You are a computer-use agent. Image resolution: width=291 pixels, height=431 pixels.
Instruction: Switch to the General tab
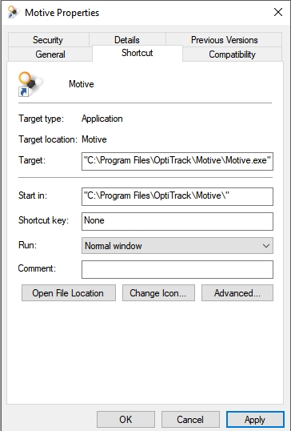(x=50, y=54)
